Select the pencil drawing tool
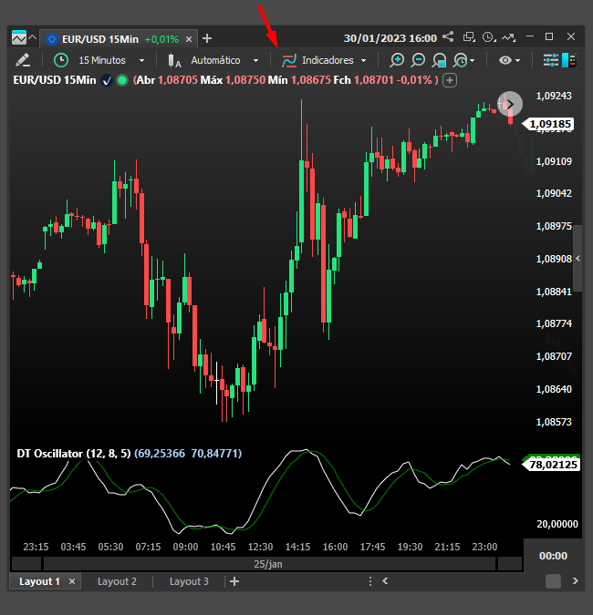The width and height of the screenshot is (593, 615). click(x=23, y=60)
